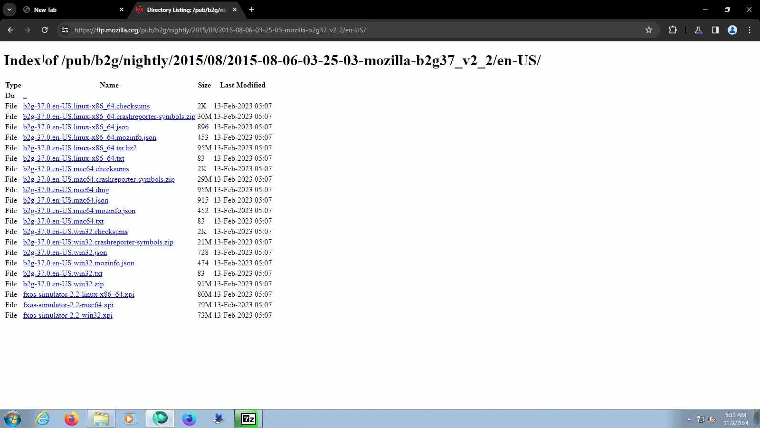760x428 pixels.
Task: Open b2g-37.0.en-US.mac64.txt
Action: point(63,221)
